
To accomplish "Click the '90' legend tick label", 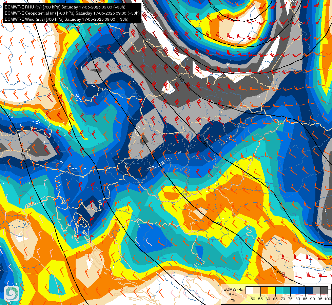I will point(313,299).
